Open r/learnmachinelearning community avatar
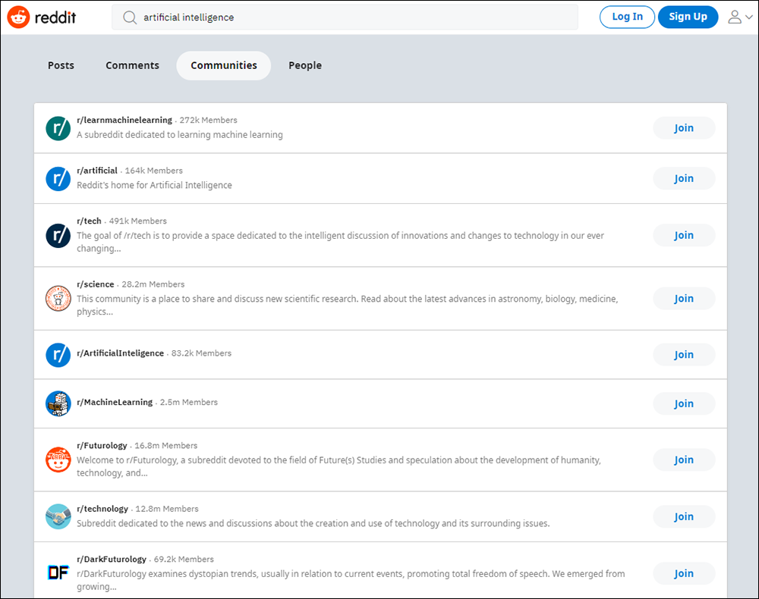The image size is (759, 599). (x=58, y=128)
